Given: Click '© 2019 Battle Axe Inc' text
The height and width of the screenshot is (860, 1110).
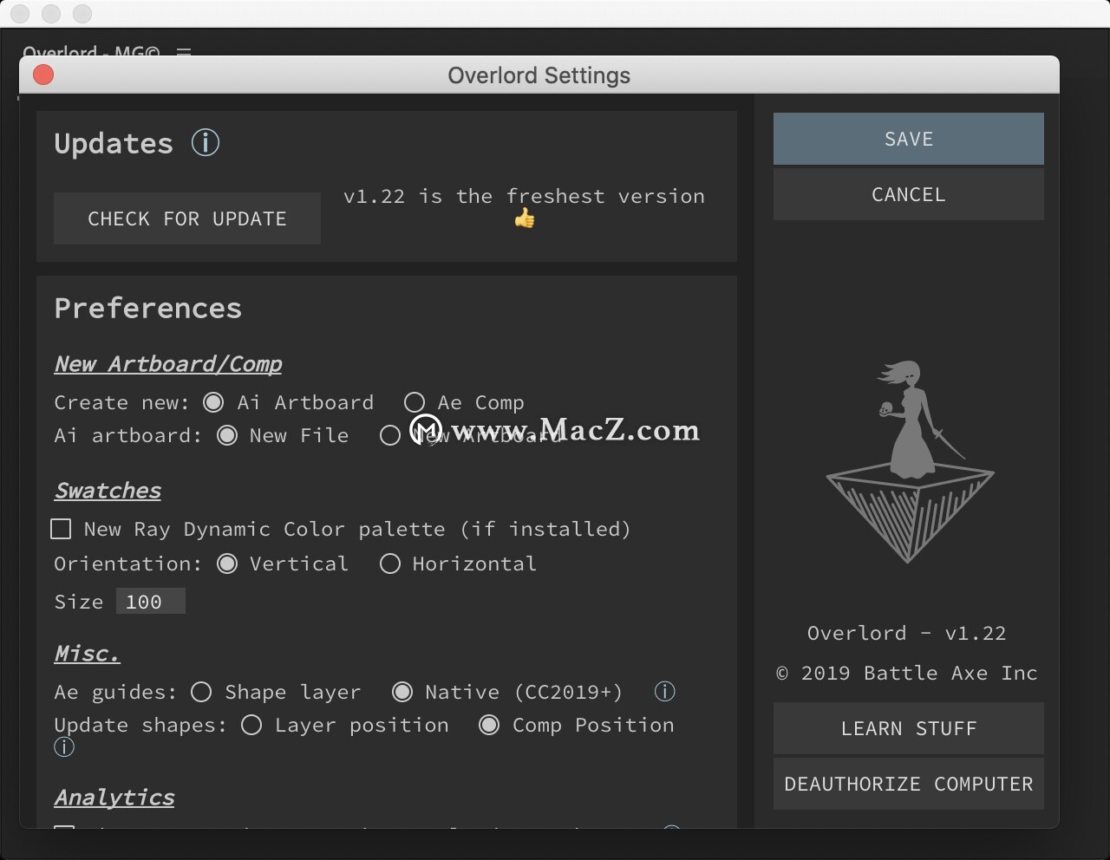Looking at the screenshot, I should coord(907,673).
